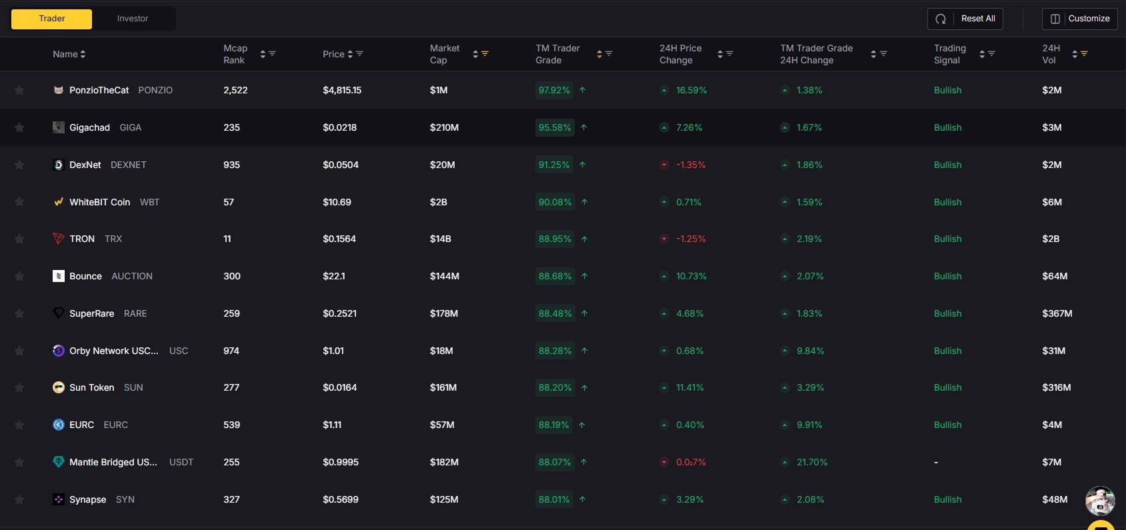The height and width of the screenshot is (530, 1126).
Task: Sort by 24H Vol arrows
Action: point(1075,54)
